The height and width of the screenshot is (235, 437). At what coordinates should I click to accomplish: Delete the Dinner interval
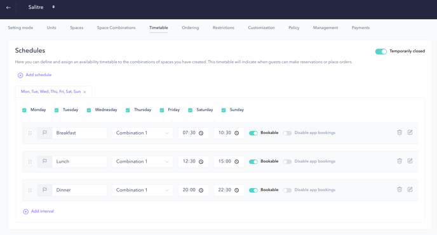400,189
